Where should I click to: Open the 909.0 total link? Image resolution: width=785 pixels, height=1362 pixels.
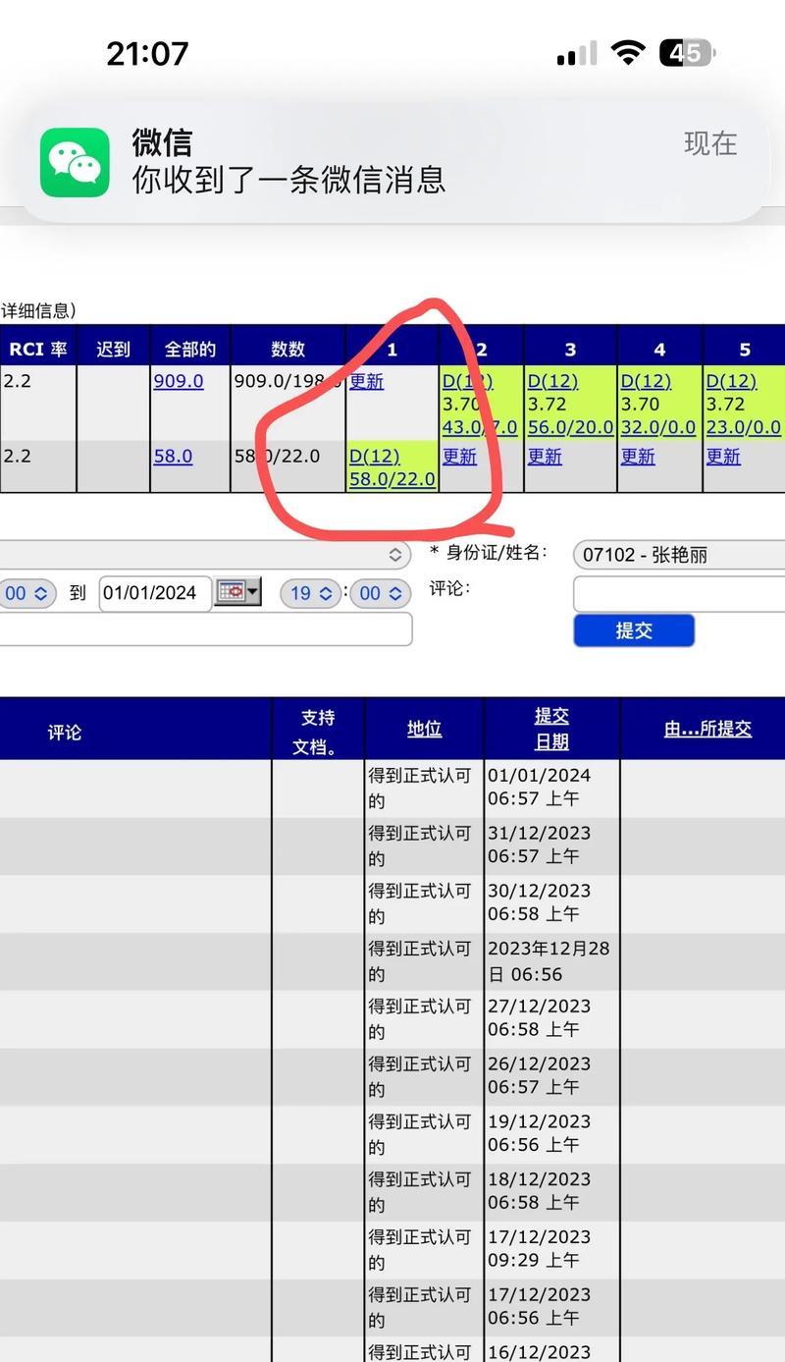pos(179,381)
